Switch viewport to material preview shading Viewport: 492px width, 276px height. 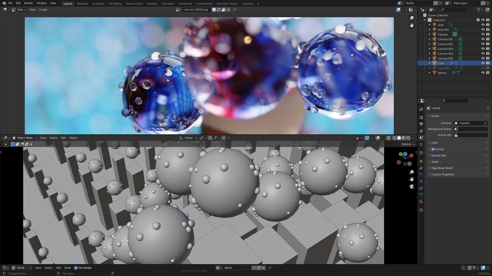(x=403, y=138)
